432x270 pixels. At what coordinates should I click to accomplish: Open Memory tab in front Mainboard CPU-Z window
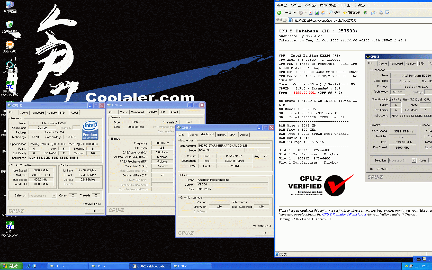coord(221,135)
